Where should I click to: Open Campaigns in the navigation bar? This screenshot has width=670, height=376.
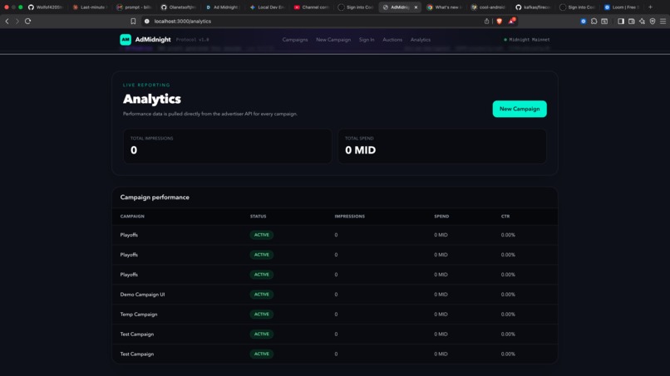295,40
